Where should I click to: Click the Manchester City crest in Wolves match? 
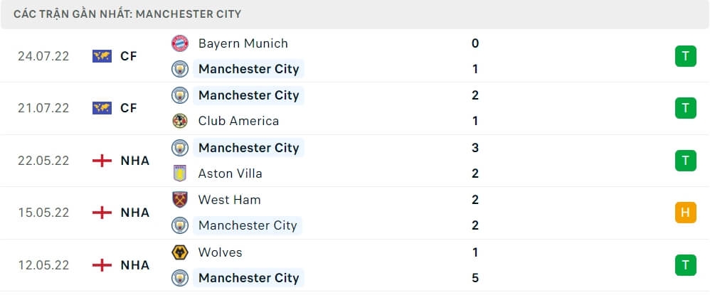pos(180,278)
